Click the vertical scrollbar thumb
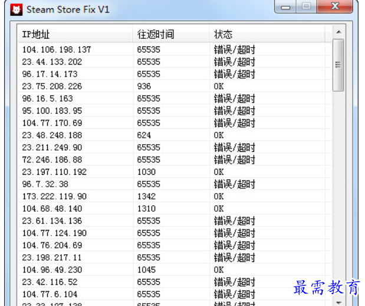This screenshot has width=365, height=306. [x=338, y=65]
